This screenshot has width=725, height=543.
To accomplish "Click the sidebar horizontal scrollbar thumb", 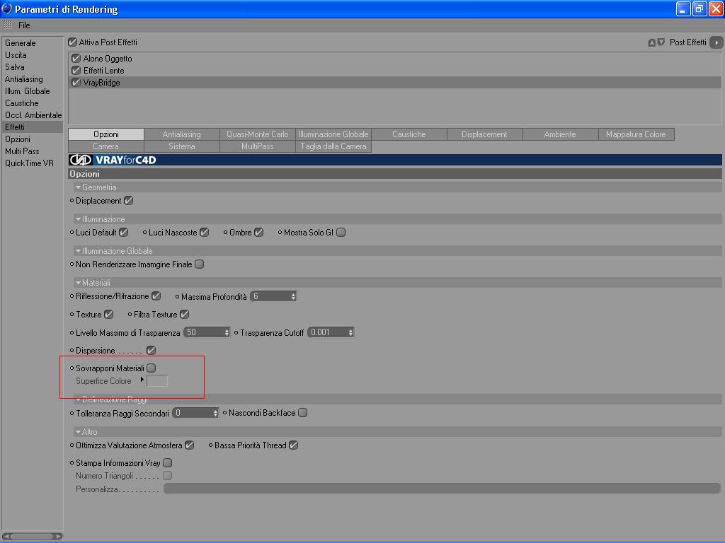I will point(32,537).
